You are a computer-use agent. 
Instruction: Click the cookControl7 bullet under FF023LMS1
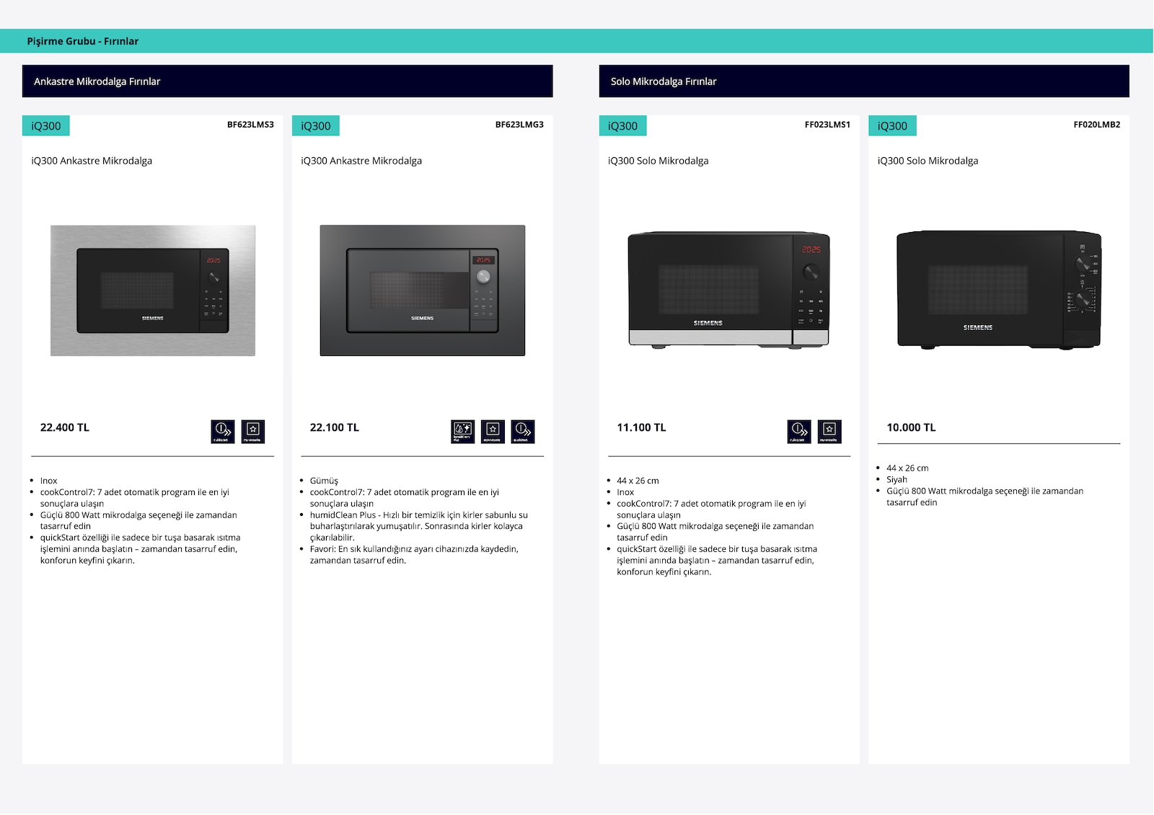click(x=711, y=509)
